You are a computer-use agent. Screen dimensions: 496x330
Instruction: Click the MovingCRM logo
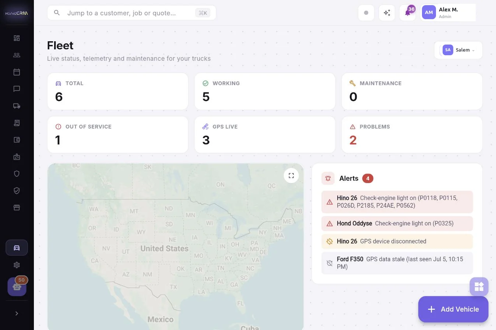pos(17,13)
